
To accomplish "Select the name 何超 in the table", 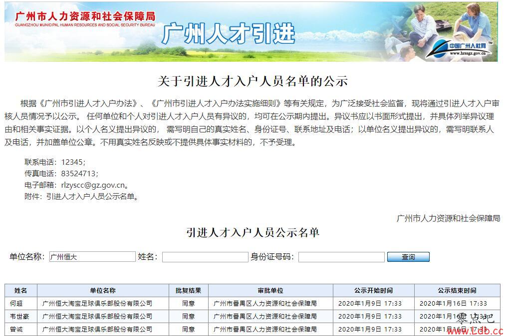I will 16,303.
